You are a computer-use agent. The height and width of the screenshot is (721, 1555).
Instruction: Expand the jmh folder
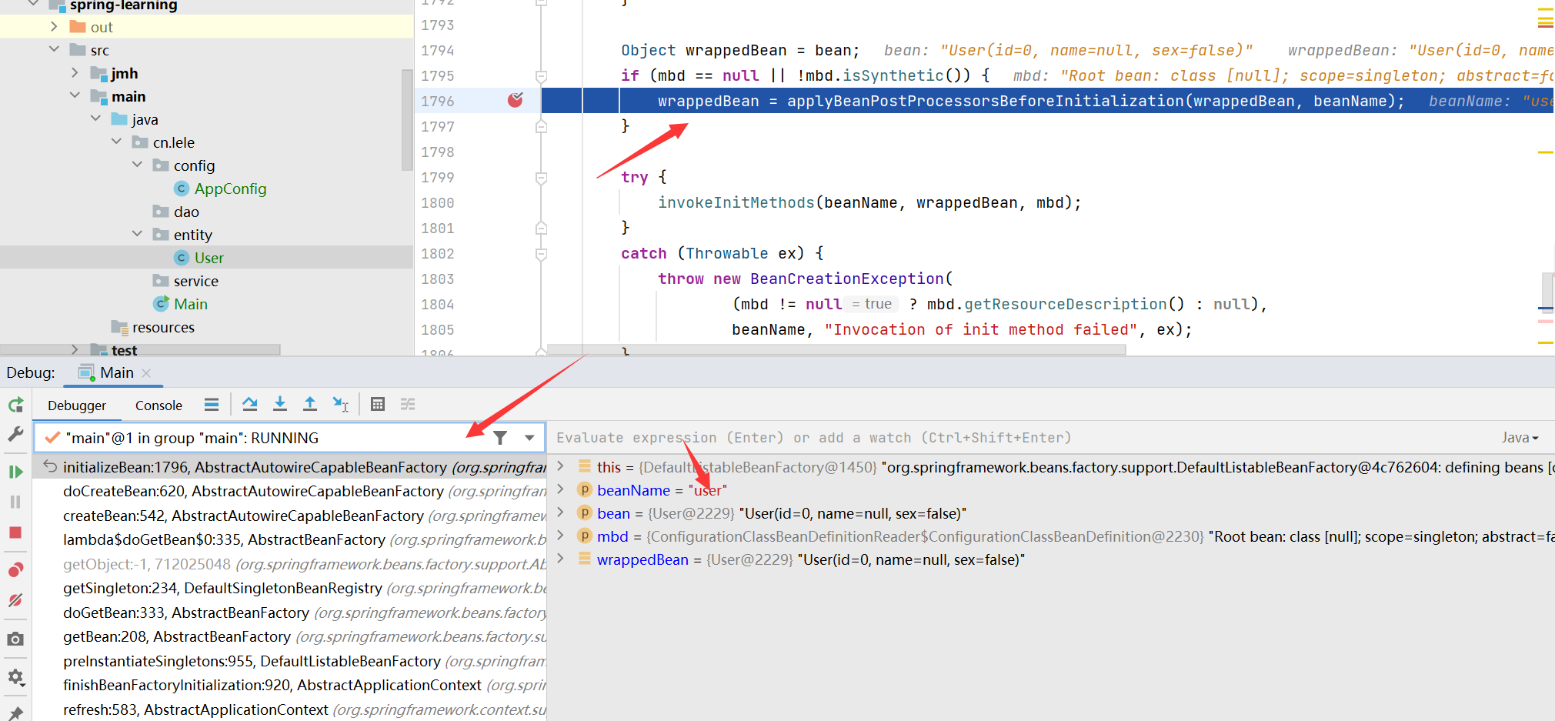click(x=75, y=72)
